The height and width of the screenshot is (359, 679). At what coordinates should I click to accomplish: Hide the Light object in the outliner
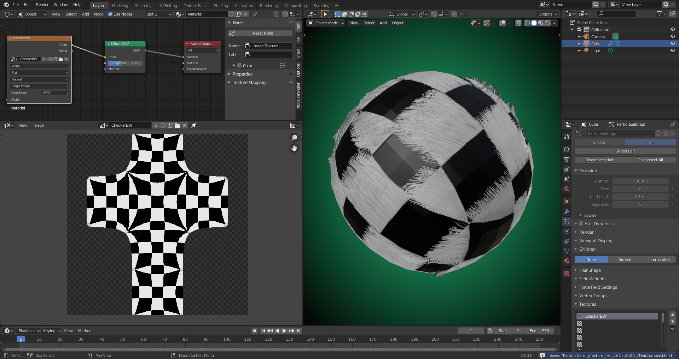[673, 50]
